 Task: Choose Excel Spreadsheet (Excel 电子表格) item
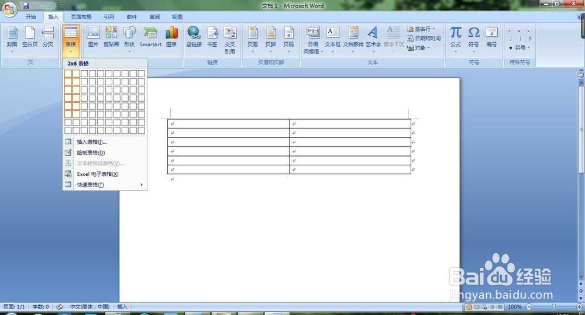105,174
